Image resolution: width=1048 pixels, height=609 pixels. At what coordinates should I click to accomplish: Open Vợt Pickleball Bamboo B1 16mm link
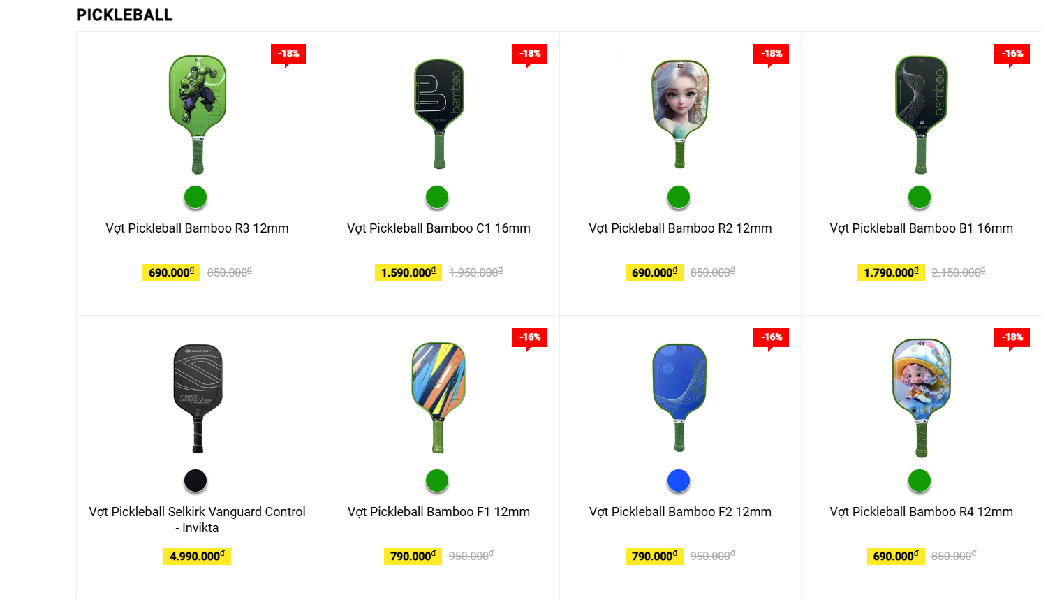[x=921, y=228]
